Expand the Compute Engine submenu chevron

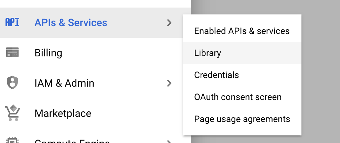tap(169, 141)
